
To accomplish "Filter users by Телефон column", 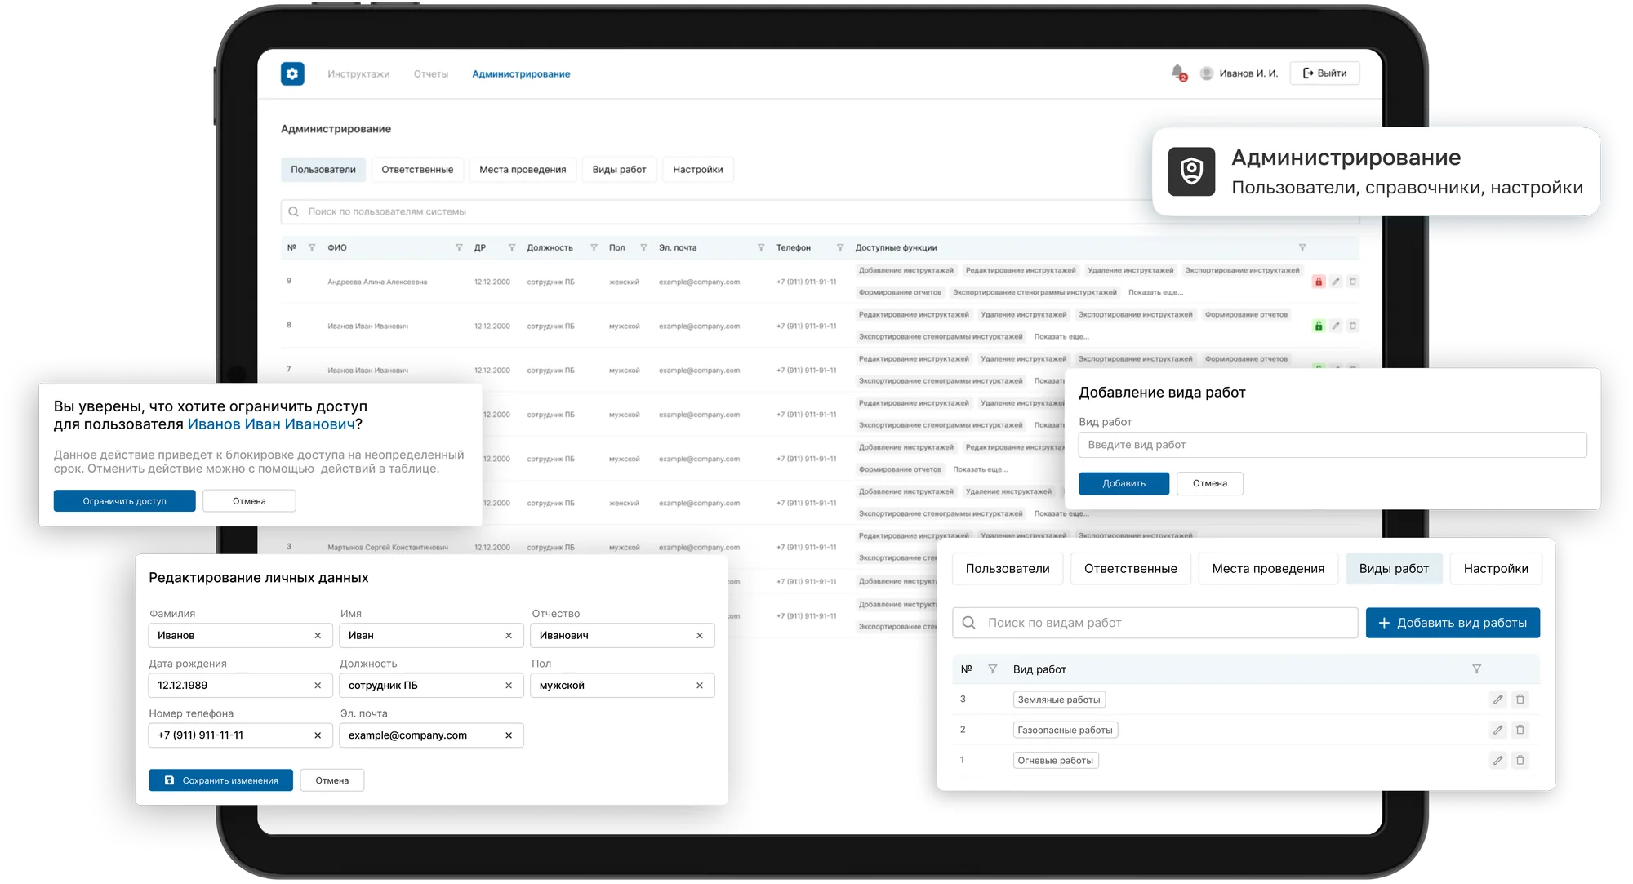I will [x=840, y=247].
